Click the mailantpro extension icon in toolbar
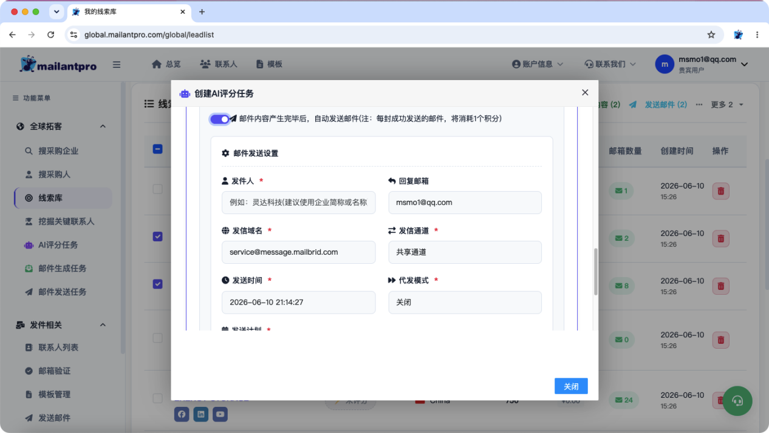 click(x=738, y=35)
